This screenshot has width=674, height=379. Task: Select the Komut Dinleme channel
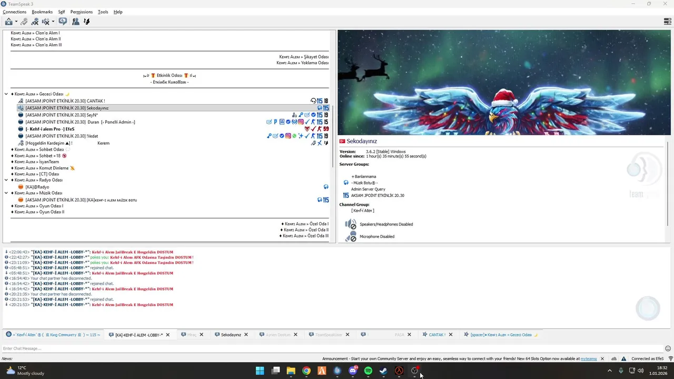click(43, 168)
